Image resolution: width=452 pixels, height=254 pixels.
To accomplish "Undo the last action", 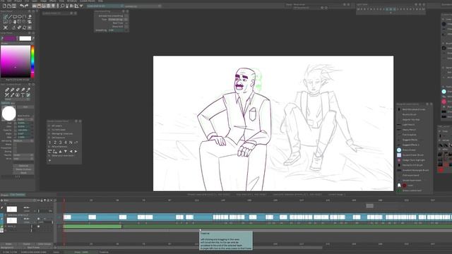I will click(22, 6).
